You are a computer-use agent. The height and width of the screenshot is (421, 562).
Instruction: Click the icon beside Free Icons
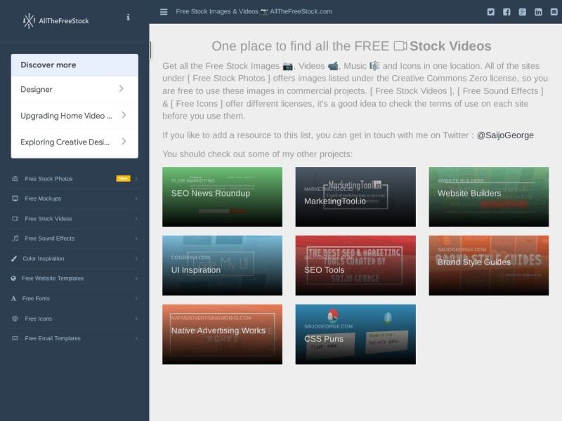pyautogui.click(x=15, y=319)
